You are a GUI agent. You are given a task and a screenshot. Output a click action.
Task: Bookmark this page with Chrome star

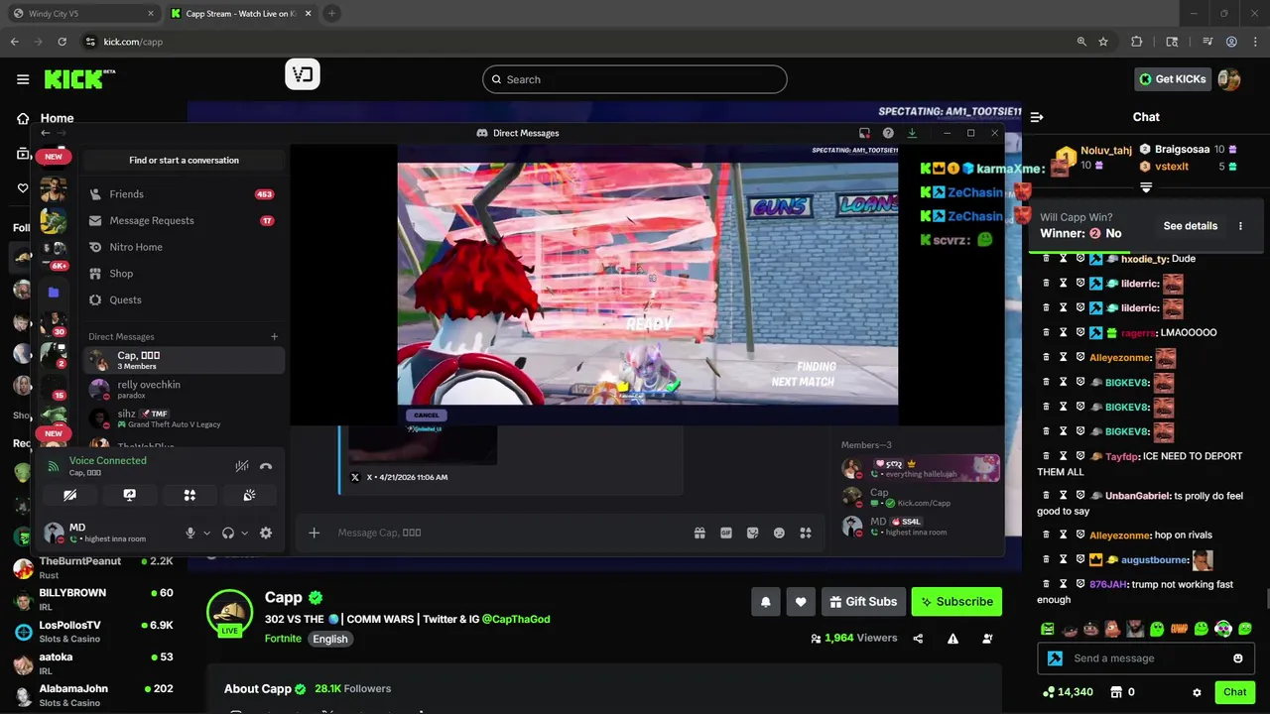click(1103, 42)
